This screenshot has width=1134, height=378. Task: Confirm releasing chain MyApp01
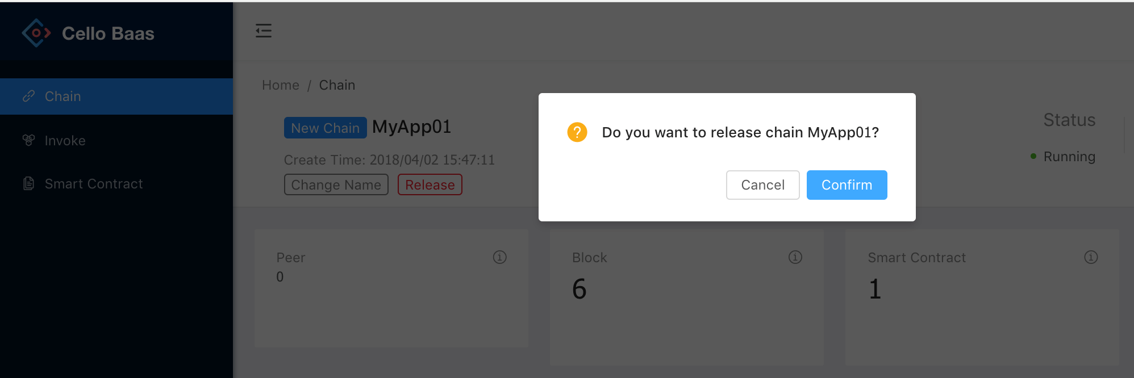click(x=847, y=185)
